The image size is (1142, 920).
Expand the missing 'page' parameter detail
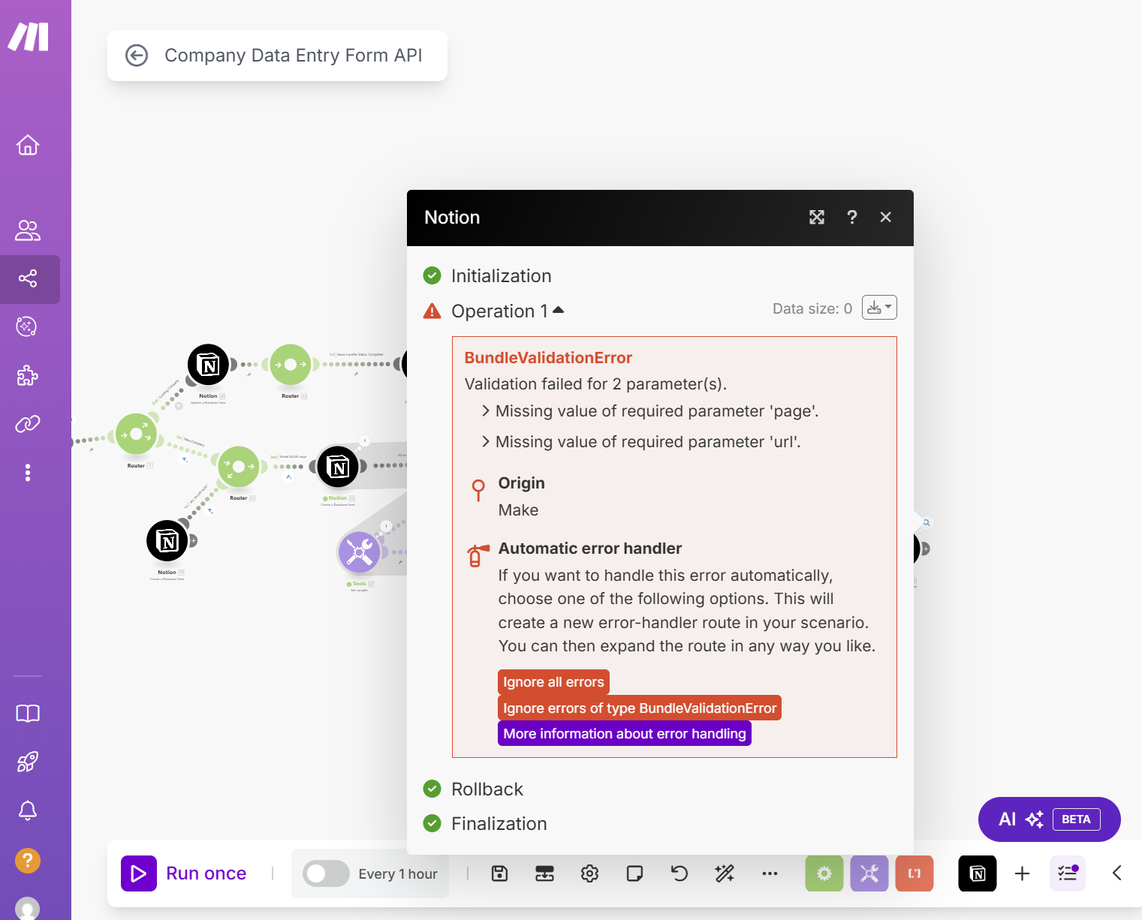pyautogui.click(x=486, y=411)
